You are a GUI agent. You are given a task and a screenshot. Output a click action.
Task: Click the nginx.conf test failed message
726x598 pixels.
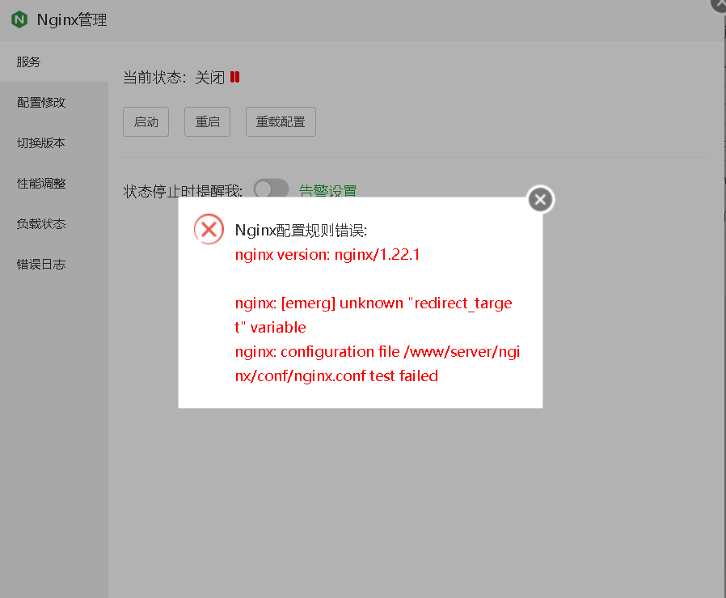click(378, 363)
